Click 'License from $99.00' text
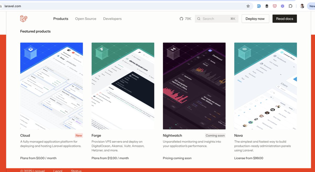This screenshot has width=315, height=172. 249,158
